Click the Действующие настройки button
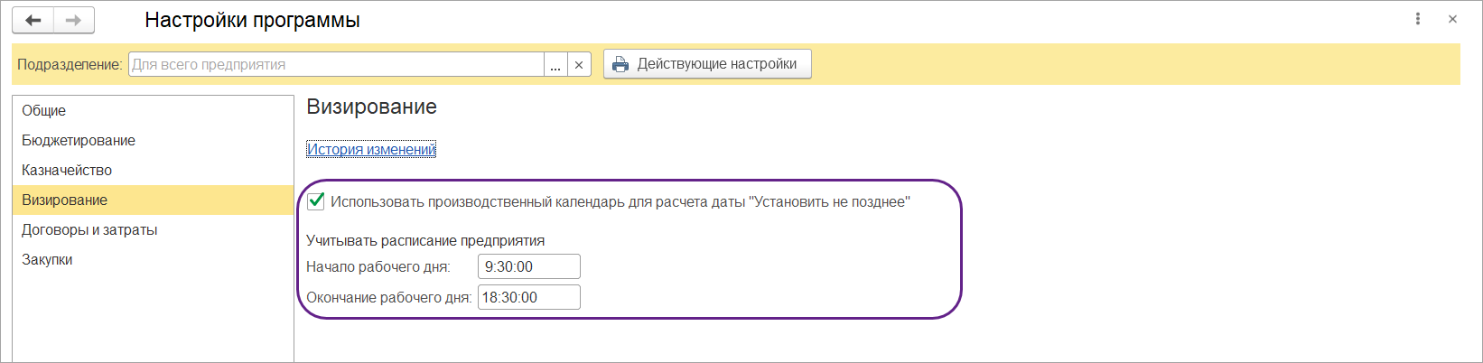This screenshot has width=1483, height=363. tap(707, 64)
